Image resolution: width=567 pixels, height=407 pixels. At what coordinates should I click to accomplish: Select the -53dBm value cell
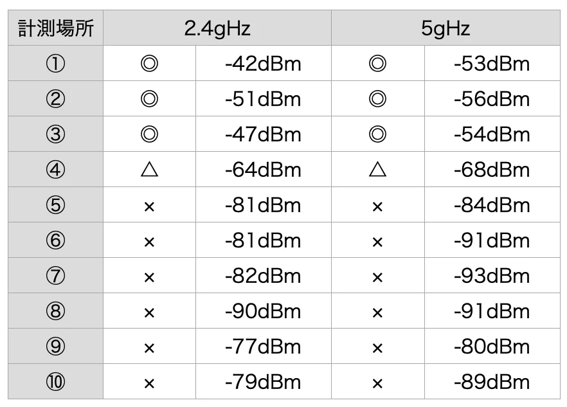(492, 64)
